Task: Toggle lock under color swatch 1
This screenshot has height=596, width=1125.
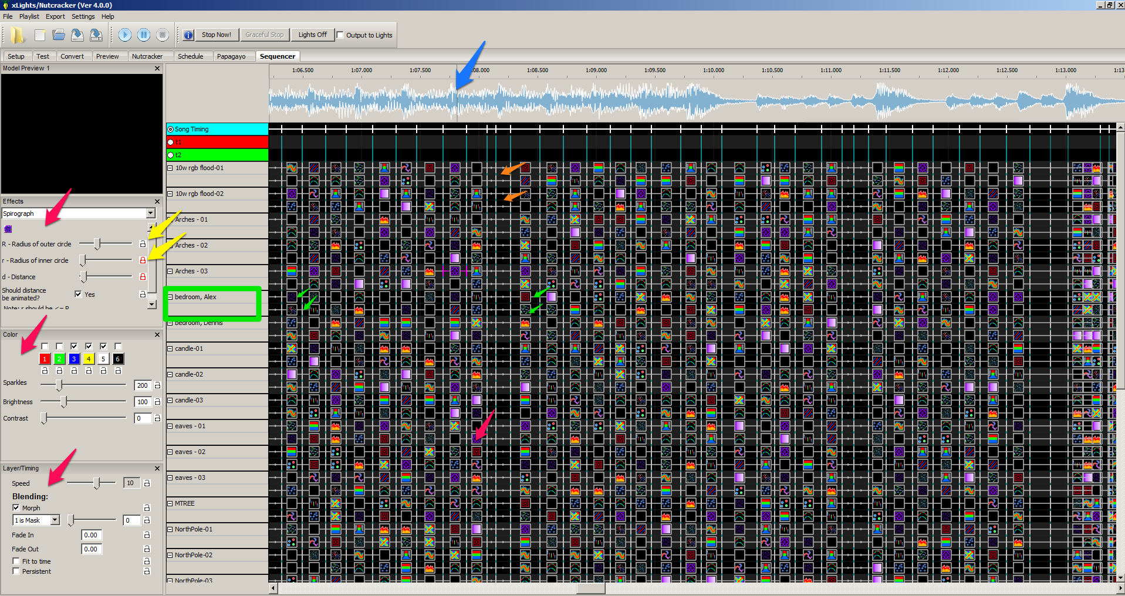Action: [x=45, y=371]
